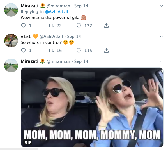Click Mirazati's avatar on the first tweet
Viewport: 168px width, 150px height.
click(x=11, y=10)
